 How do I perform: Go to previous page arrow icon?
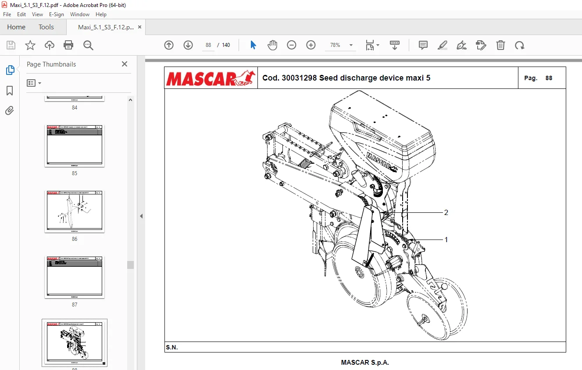[x=169, y=45]
